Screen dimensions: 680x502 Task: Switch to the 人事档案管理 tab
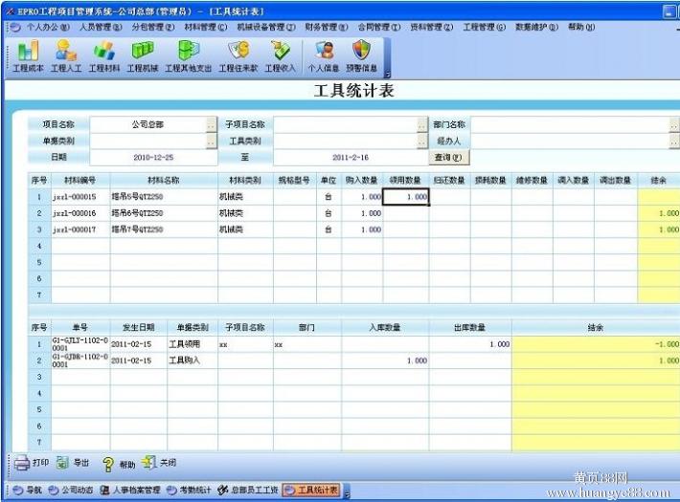130,491
